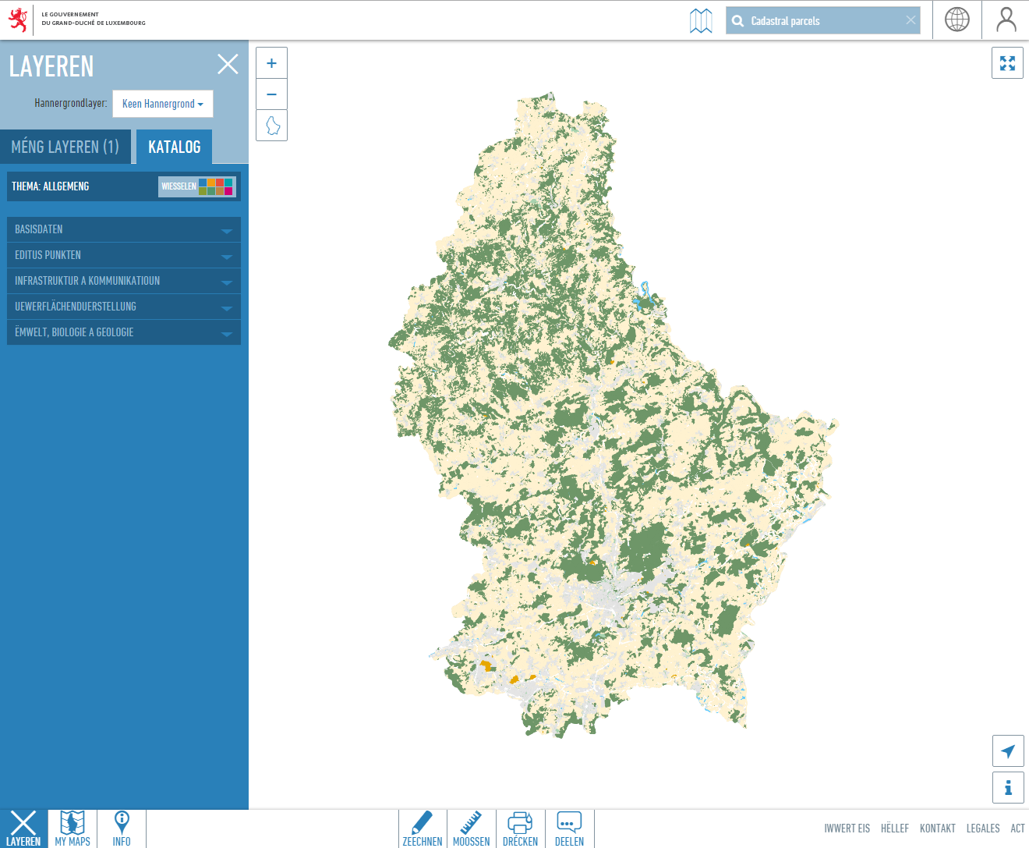Click the location arrow to geolocate

(1008, 750)
